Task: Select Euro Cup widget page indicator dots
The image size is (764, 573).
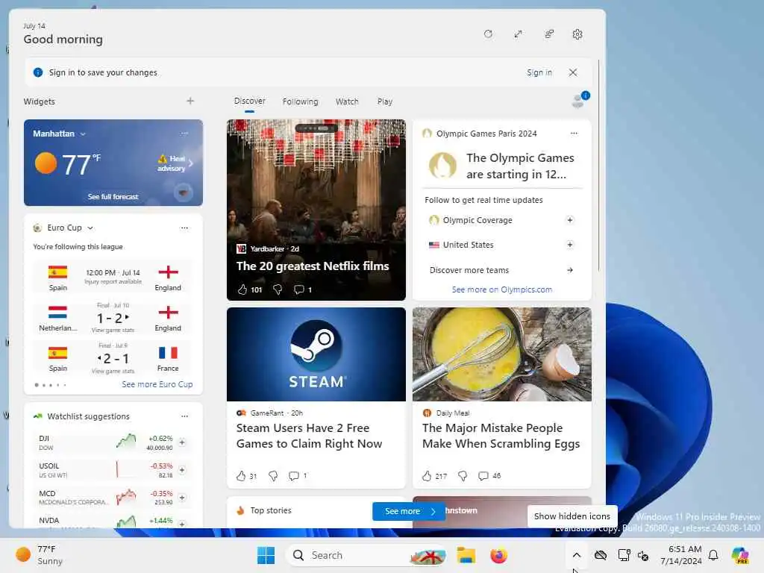Action: coord(51,385)
